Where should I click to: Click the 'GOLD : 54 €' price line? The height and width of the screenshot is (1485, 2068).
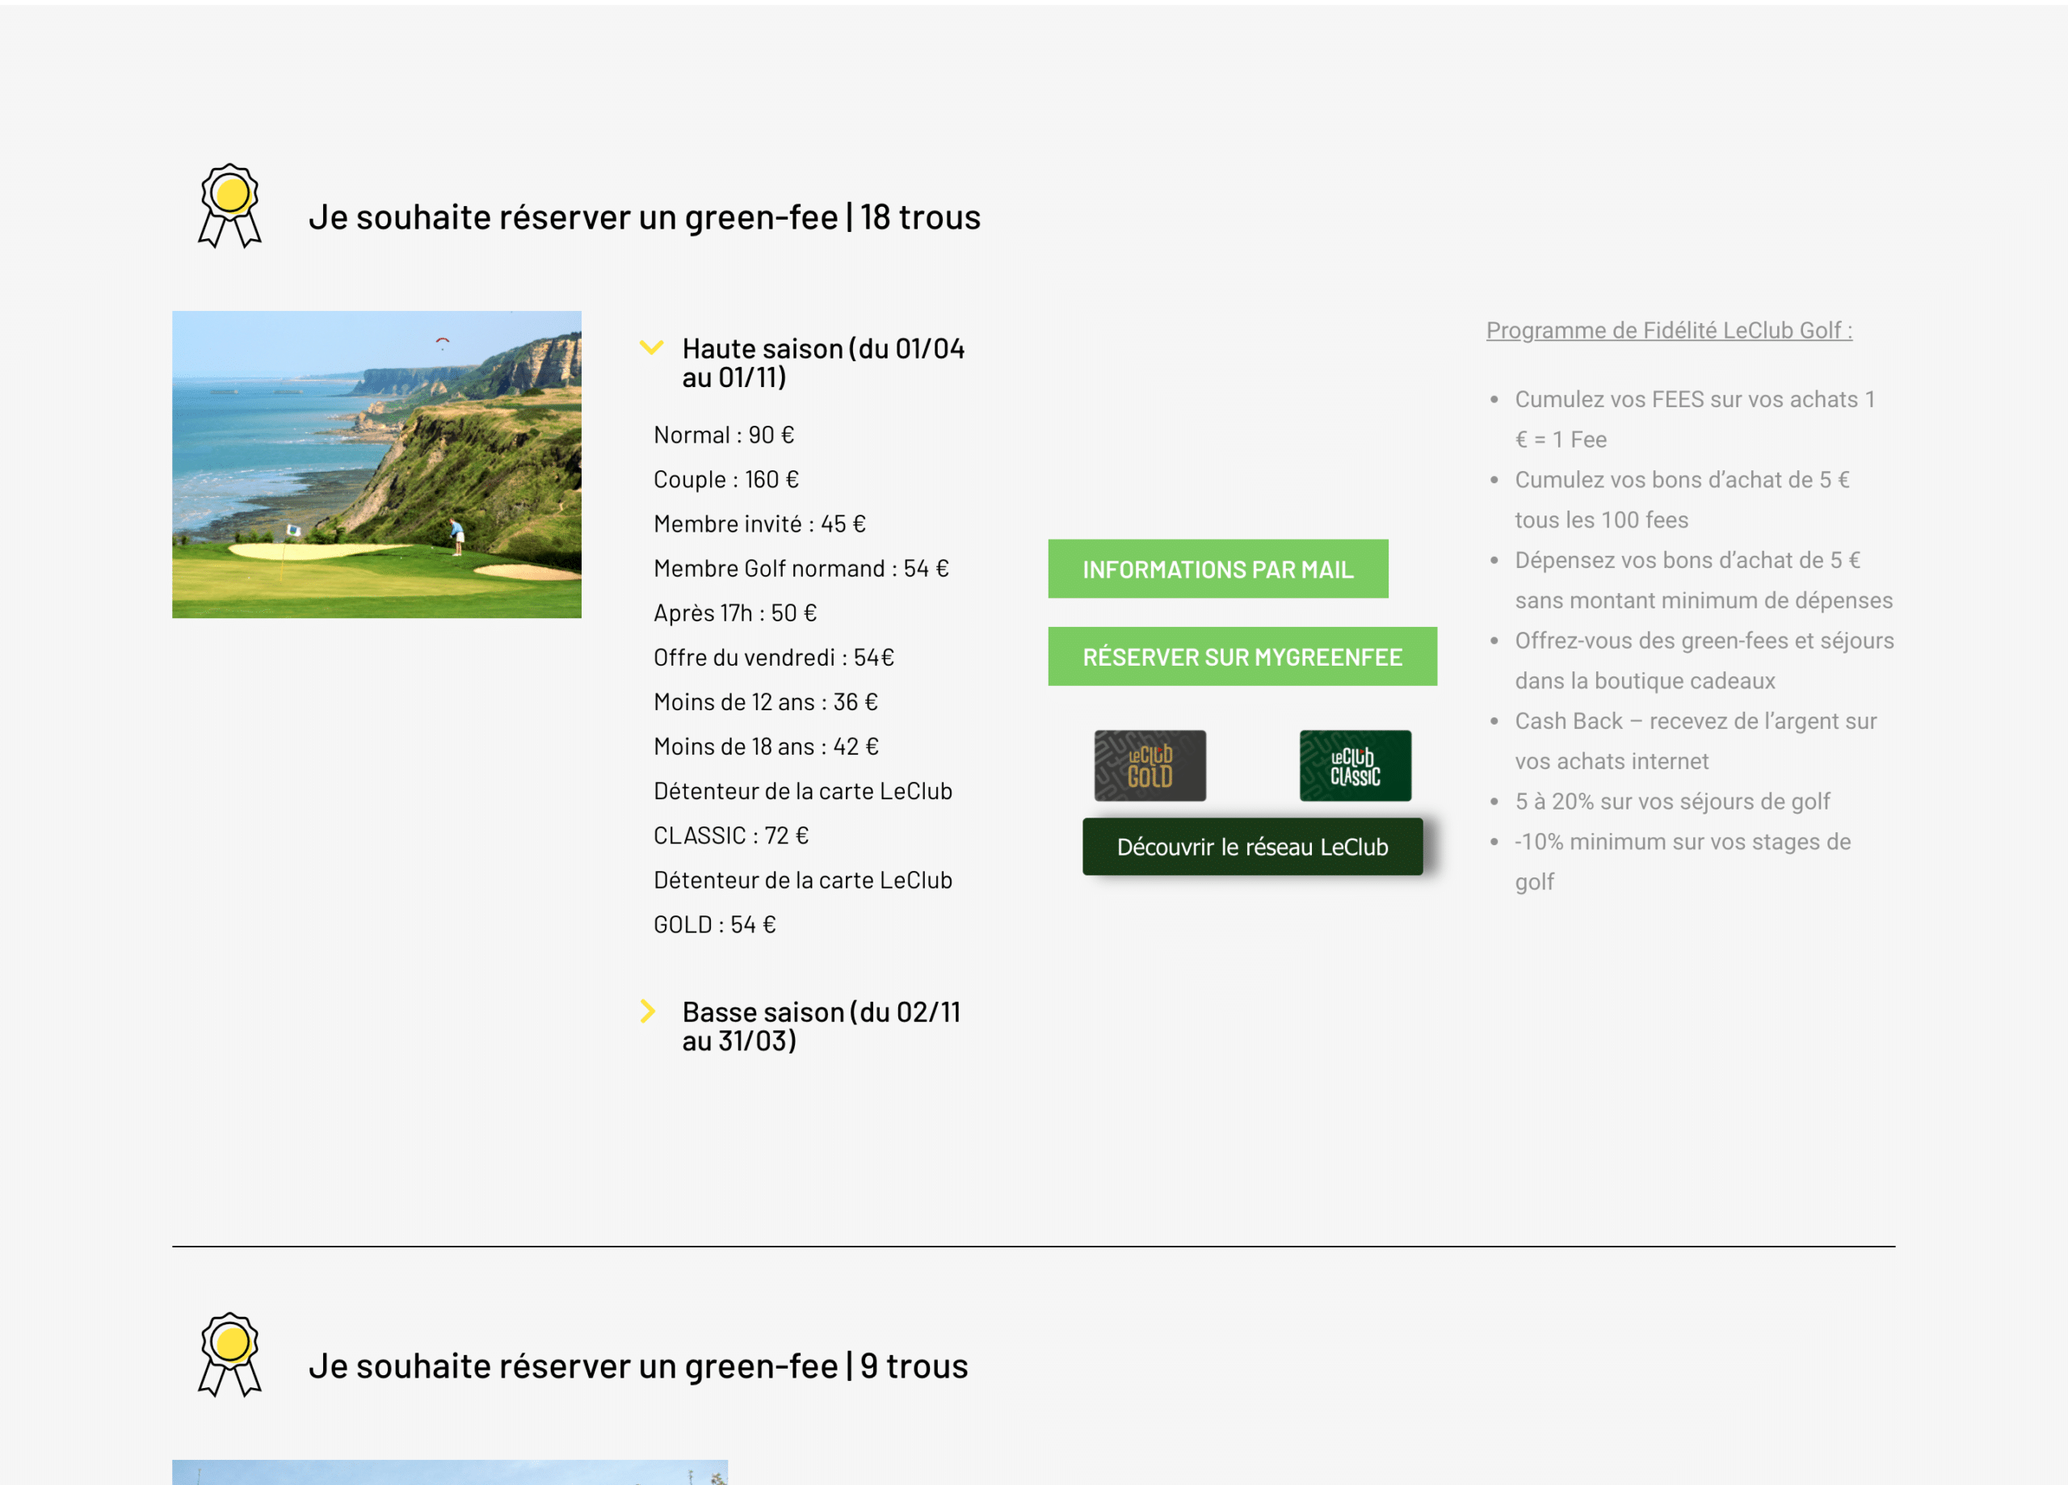(715, 924)
